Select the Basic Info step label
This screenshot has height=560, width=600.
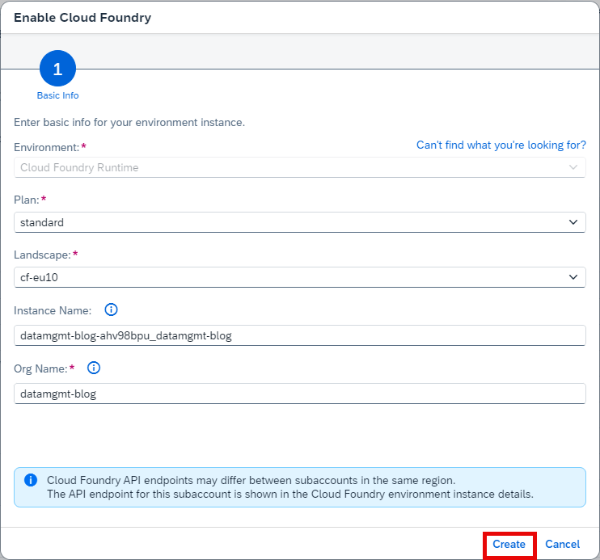click(57, 95)
